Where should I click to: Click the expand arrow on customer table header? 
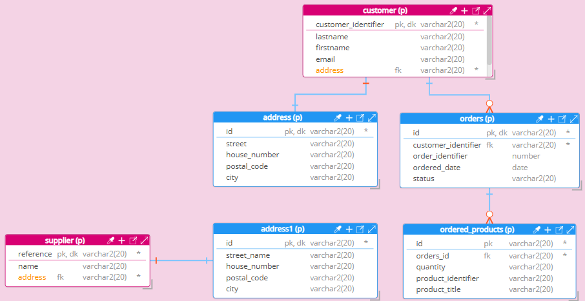coord(487,11)
